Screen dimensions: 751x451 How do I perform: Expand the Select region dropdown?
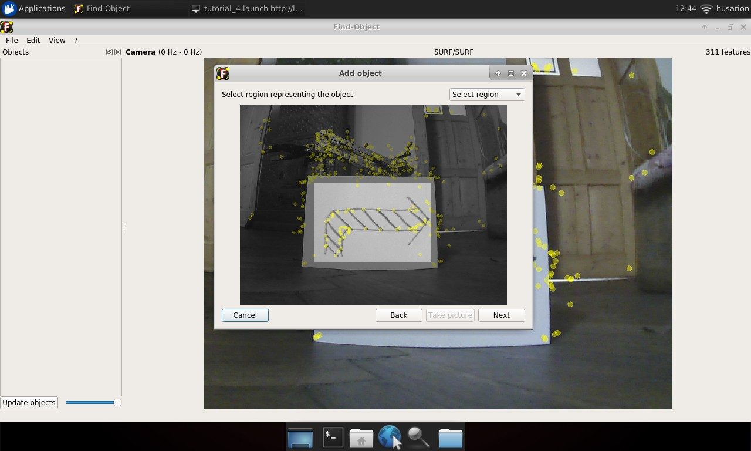pyautogui.click(x=487, y=95)
